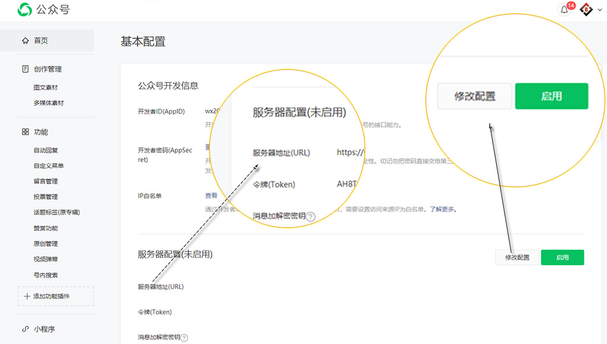Click the 创作管理 document icon
Image resolution: width=607 pixels, height=344 pixels.
click(25, 69)
